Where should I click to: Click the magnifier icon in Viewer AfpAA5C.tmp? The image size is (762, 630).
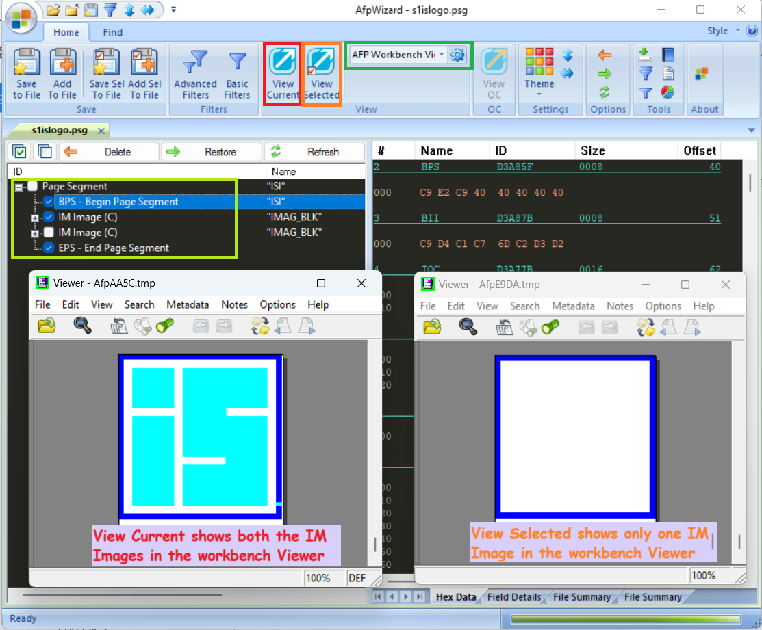tap(83, 326)
